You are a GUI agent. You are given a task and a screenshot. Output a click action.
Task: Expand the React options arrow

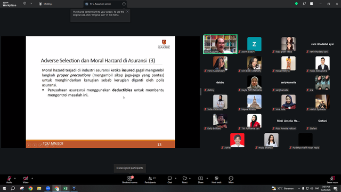coord(190,178)
